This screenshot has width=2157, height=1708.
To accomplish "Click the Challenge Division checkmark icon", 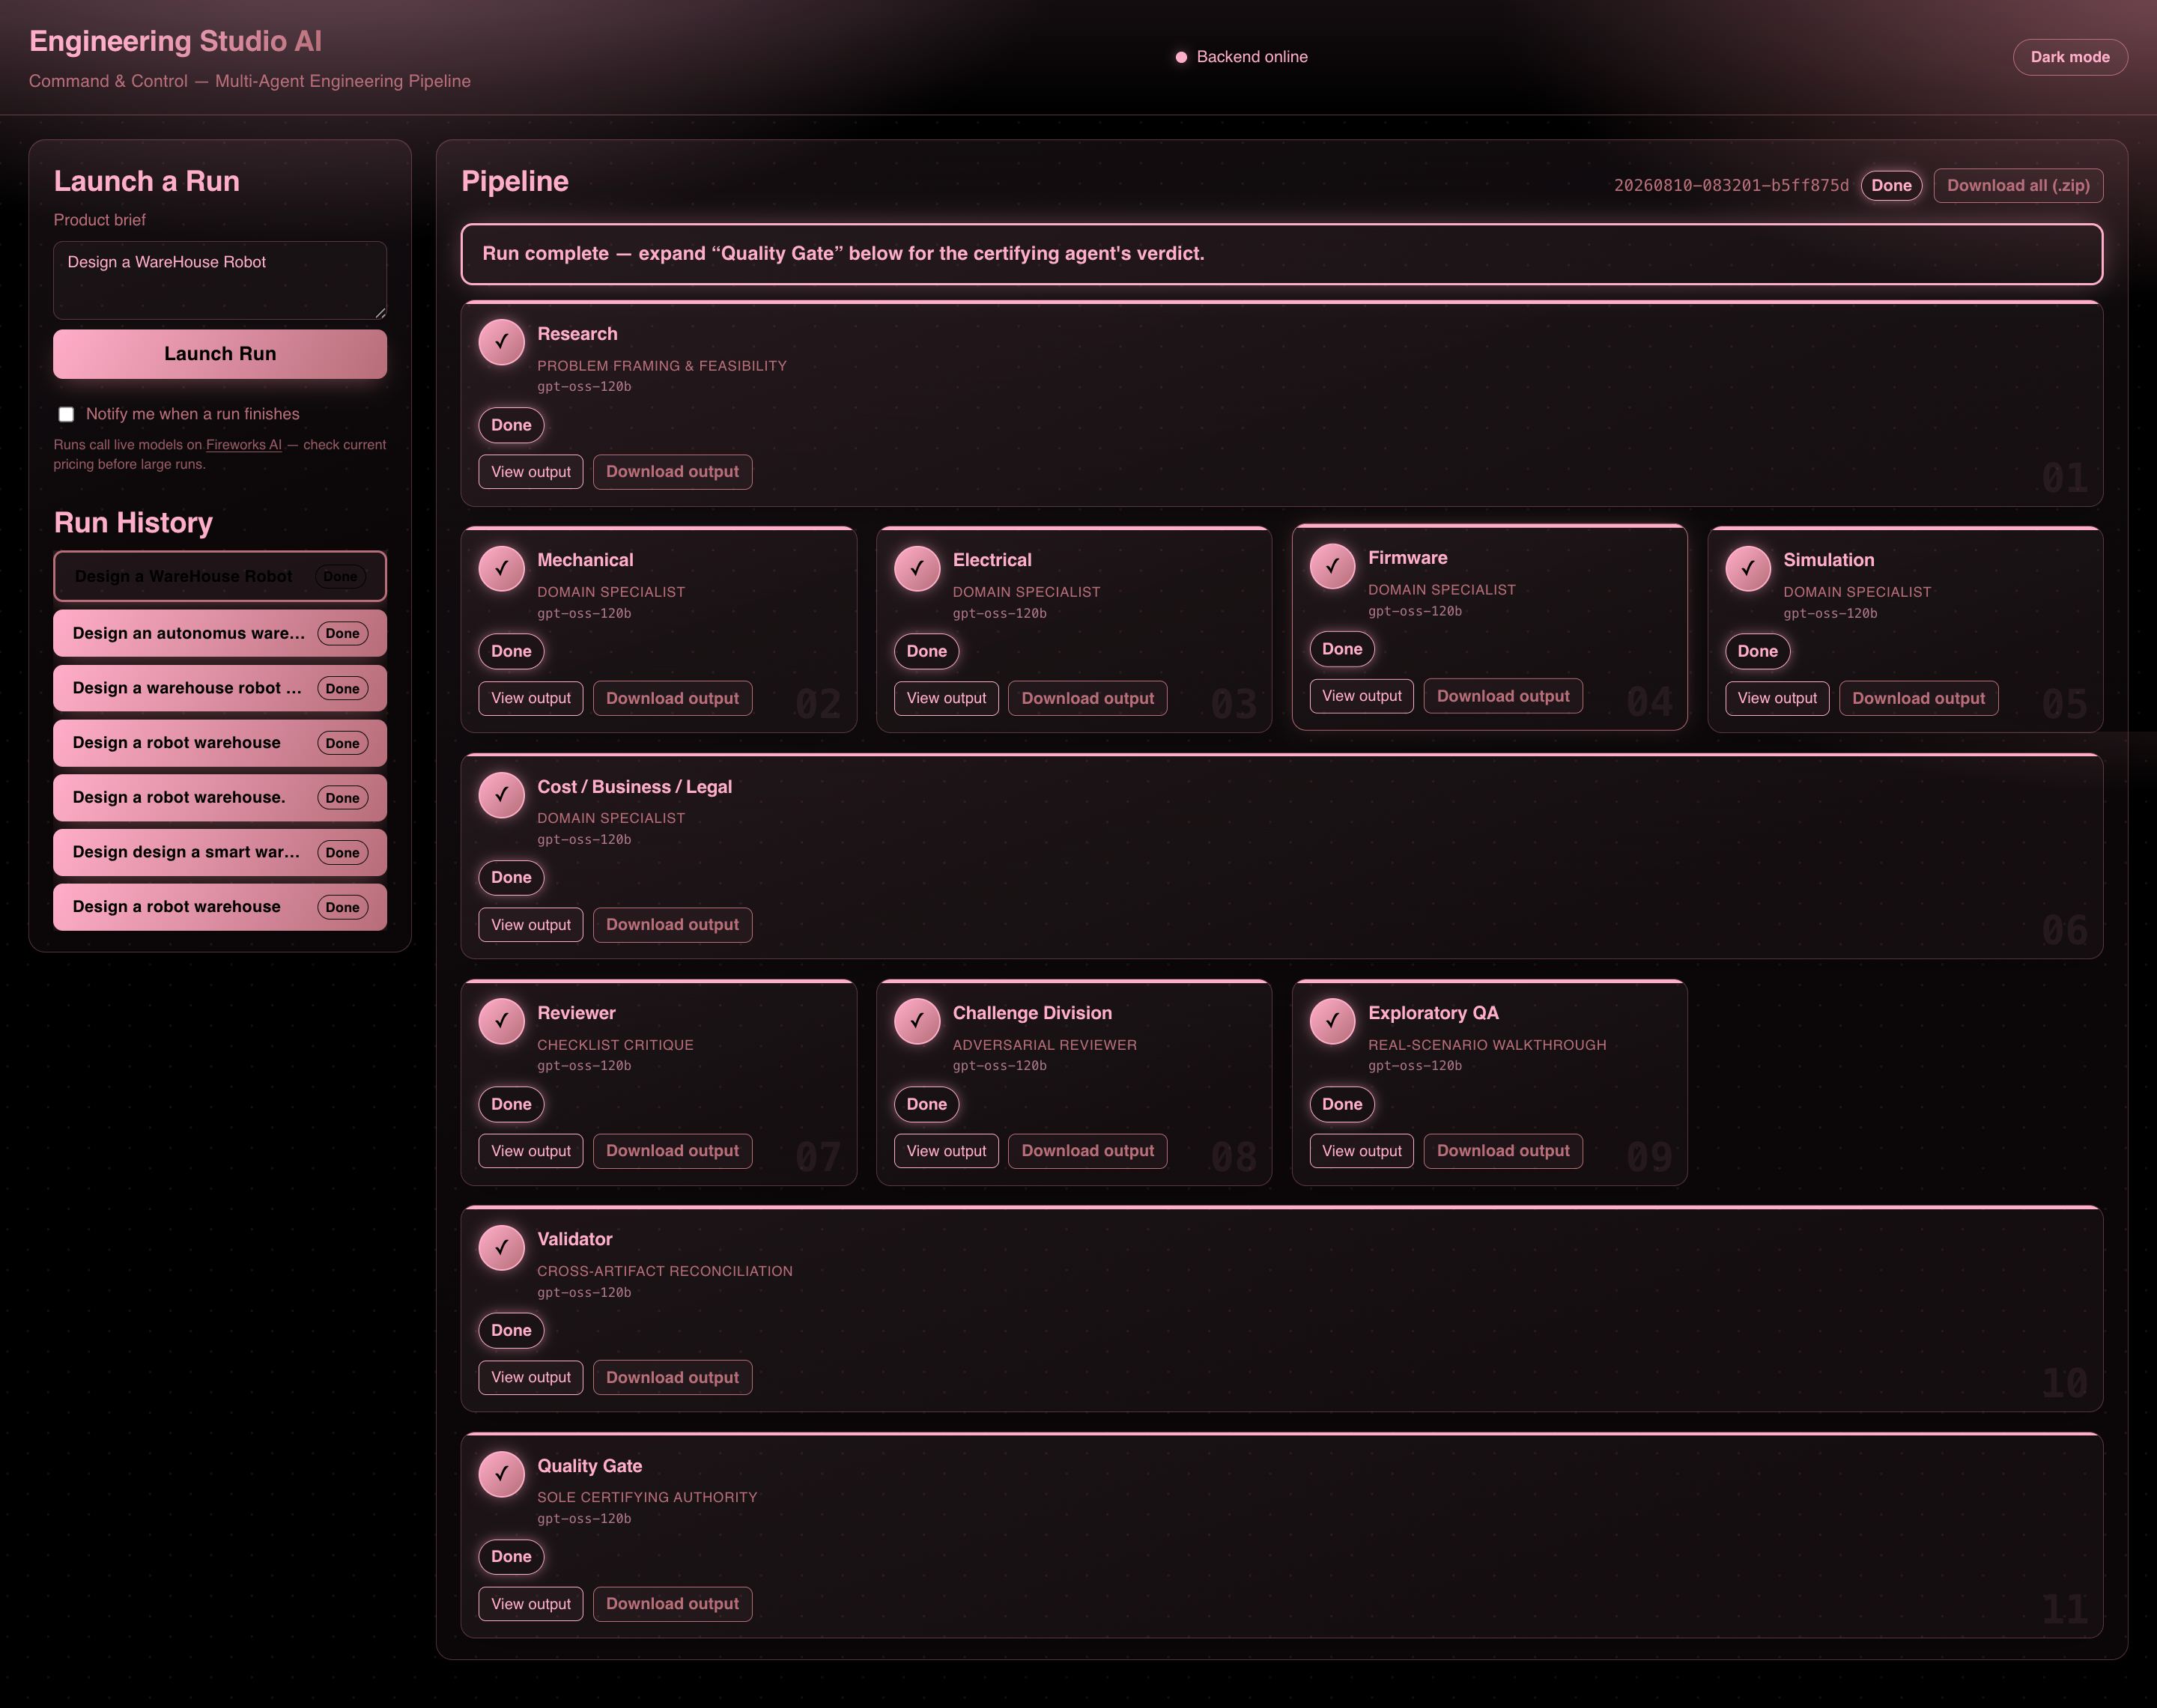I will pos(917,1021).
